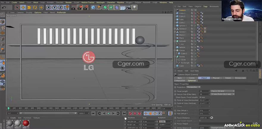Activate the Move tool
This screenshot has width=262, height=129.
(x=23, y=7)
